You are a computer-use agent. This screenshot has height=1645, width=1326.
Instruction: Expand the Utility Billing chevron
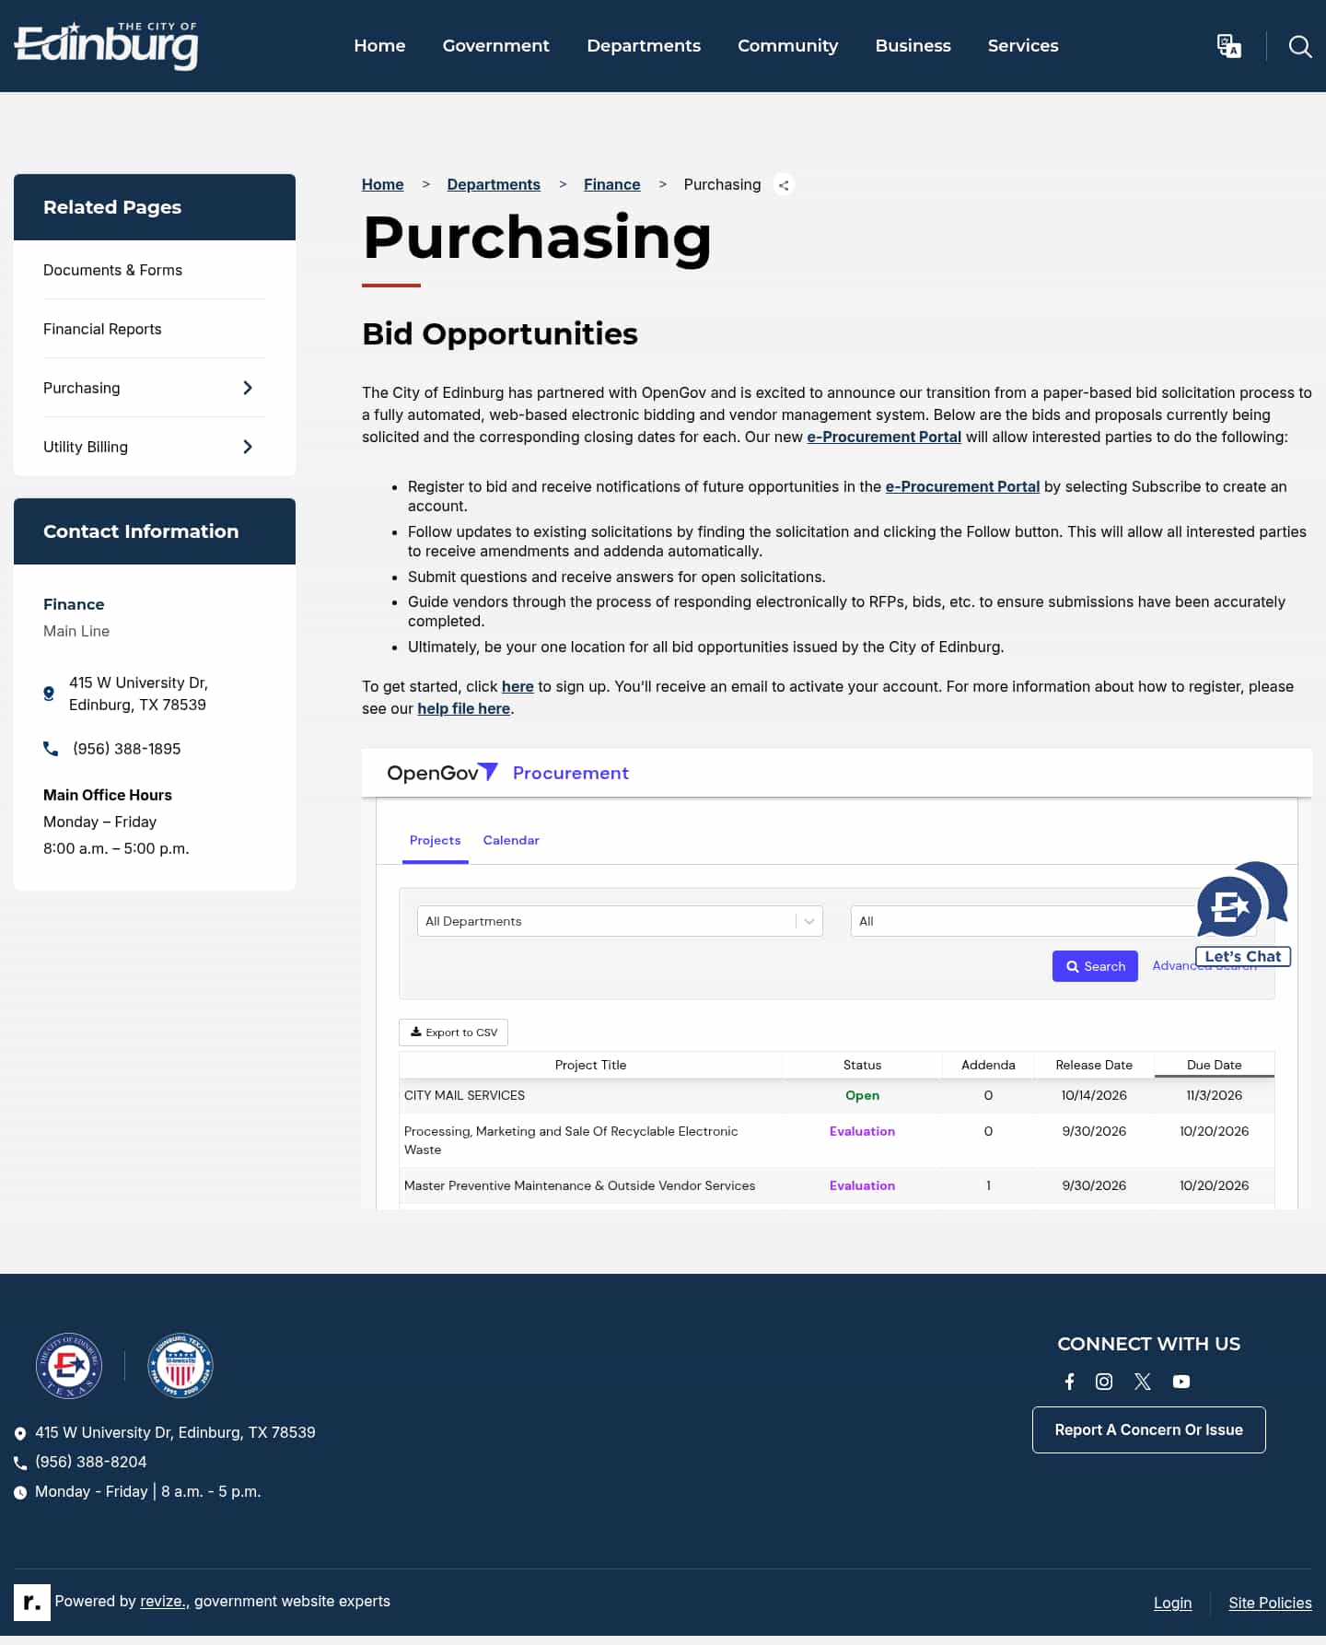(x=247, y=447)
